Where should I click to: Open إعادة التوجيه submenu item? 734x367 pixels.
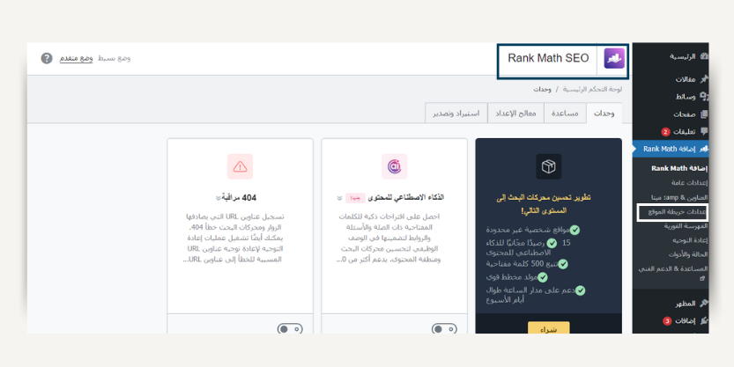point(690,240)
